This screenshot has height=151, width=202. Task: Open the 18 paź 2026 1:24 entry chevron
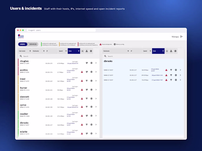[x=180, y=75]
